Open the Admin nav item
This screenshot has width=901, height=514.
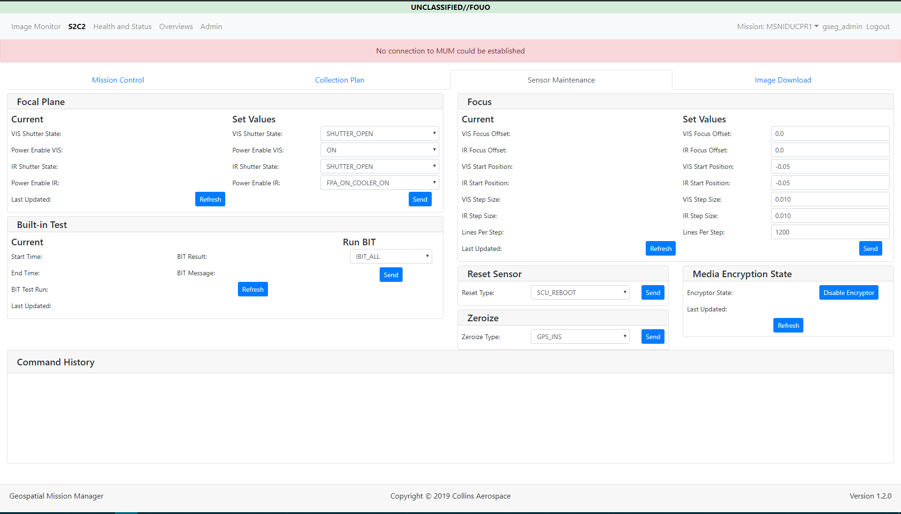click(x=211, y=26)
